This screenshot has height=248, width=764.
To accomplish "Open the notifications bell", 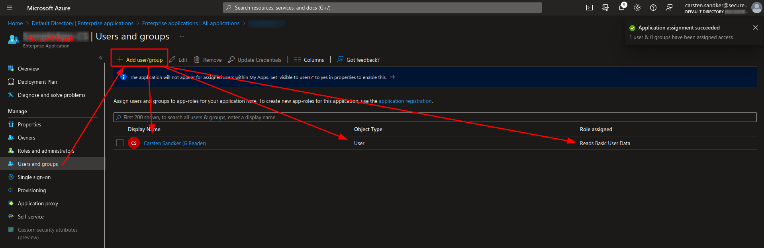I will point(621,8).
